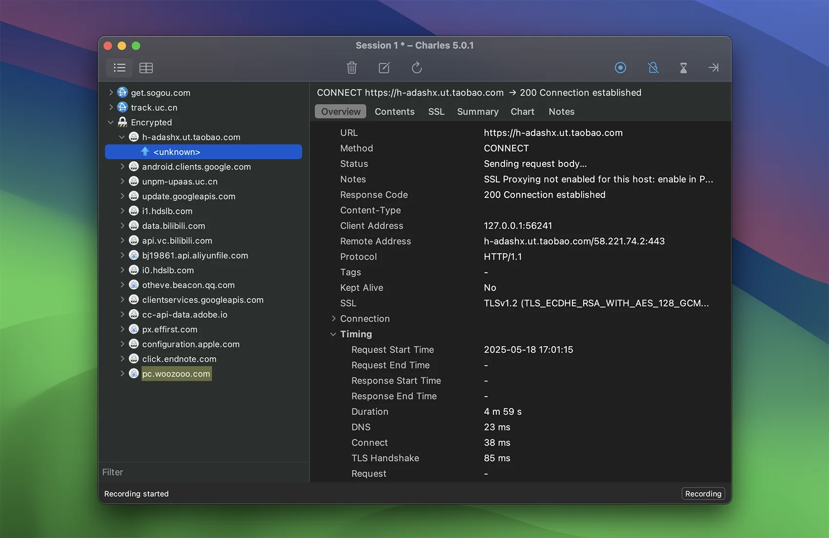Click the TLS Handshake value 85 ms
829x538 pixels.
click(497, 458)
